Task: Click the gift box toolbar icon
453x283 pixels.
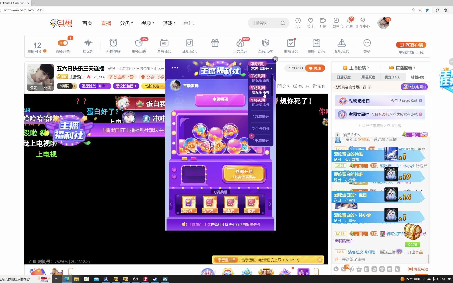Action: [x=215, y=43]
